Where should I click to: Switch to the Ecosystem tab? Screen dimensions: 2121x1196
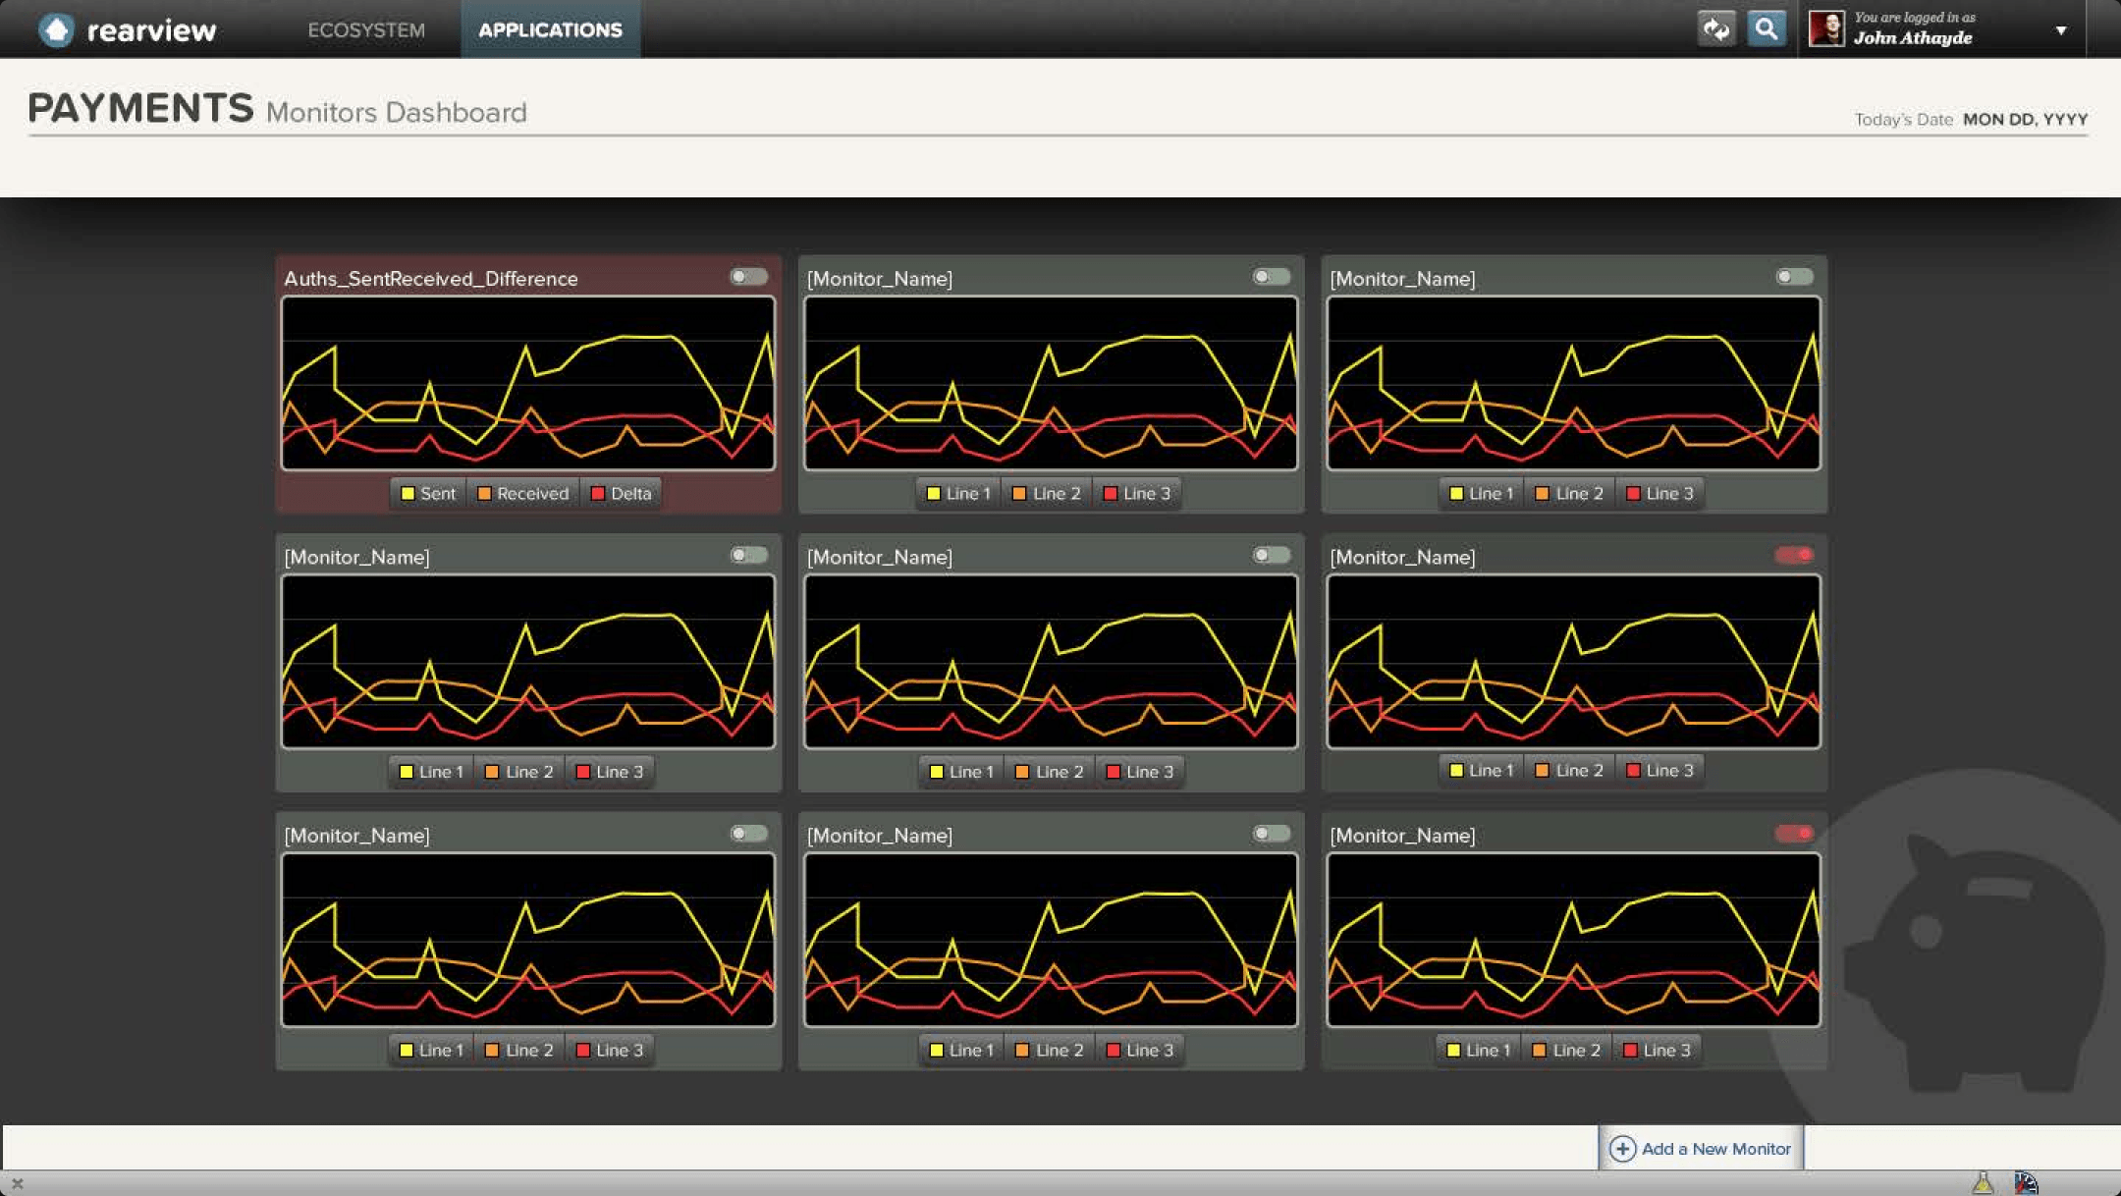[x=366, y=29]
